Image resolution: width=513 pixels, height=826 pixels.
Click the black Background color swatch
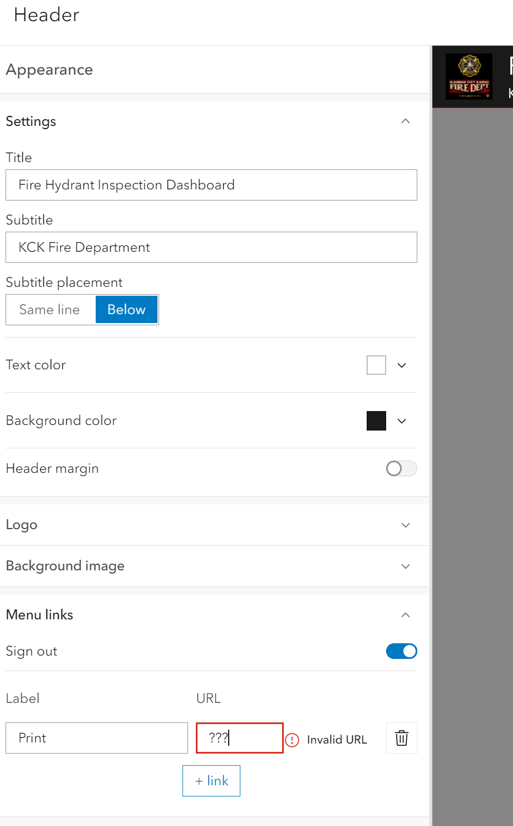[x=376, y=421]
